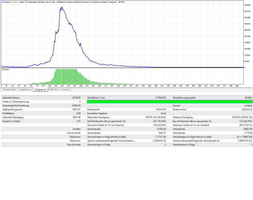Select the value 597391.50 (100.00%)

point(156,117)
